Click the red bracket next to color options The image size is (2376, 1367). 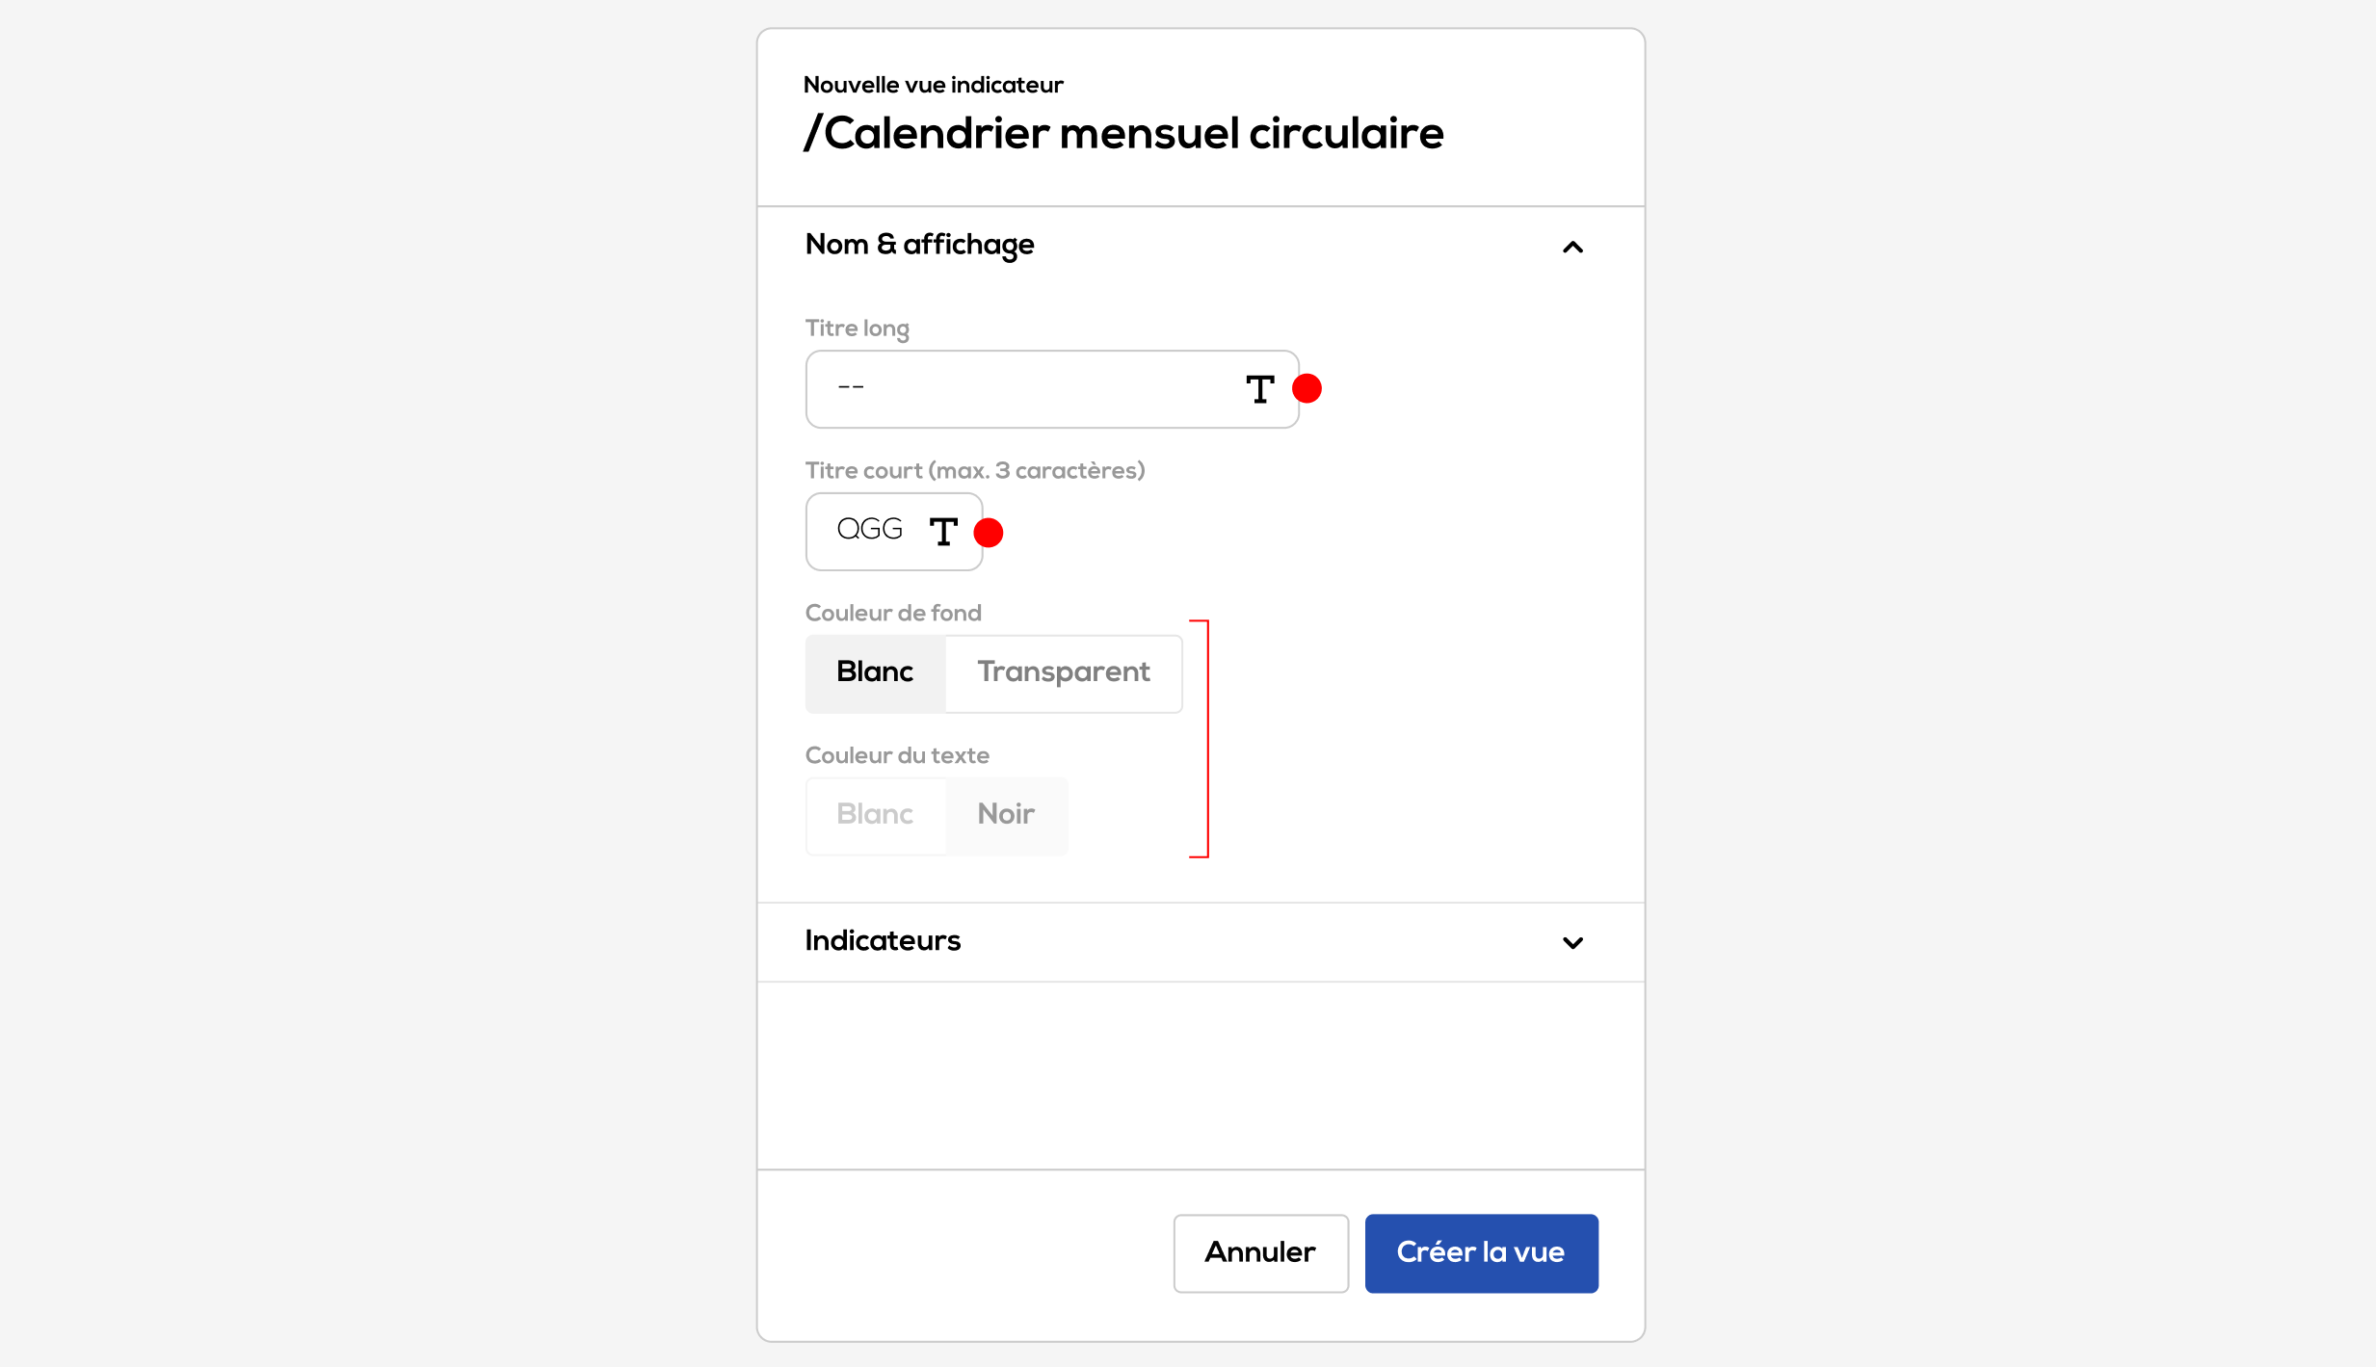click(1201, 739)
